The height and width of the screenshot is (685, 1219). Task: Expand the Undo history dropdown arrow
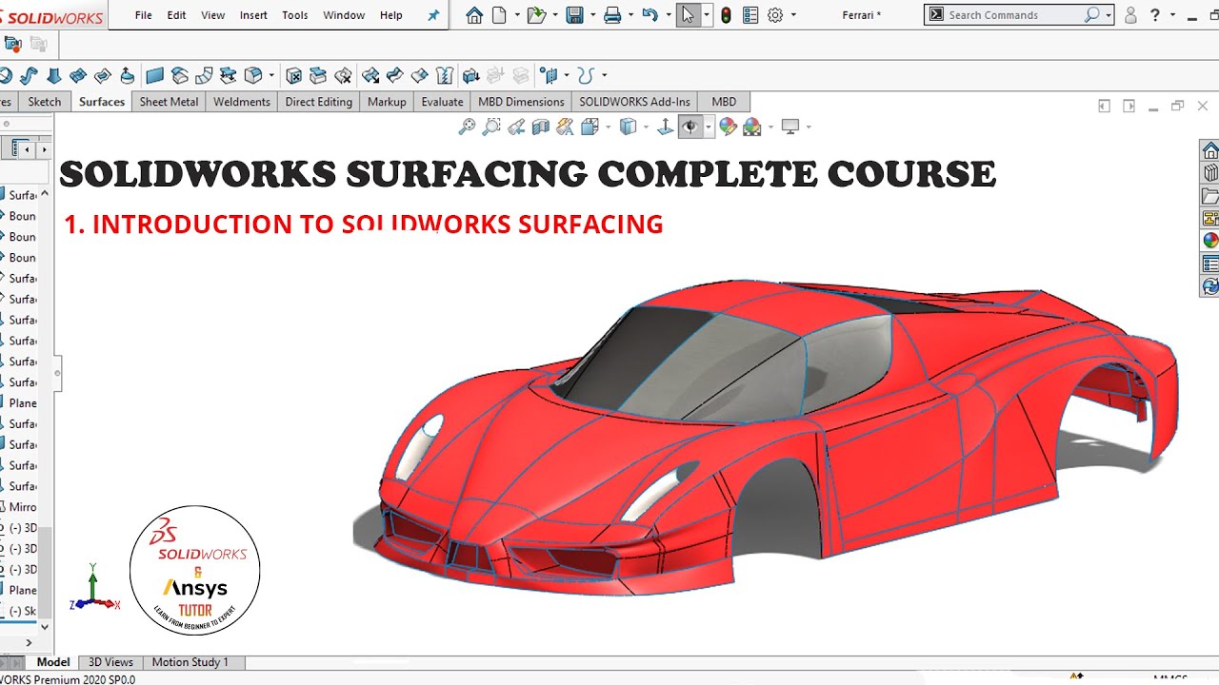point(668,15)
